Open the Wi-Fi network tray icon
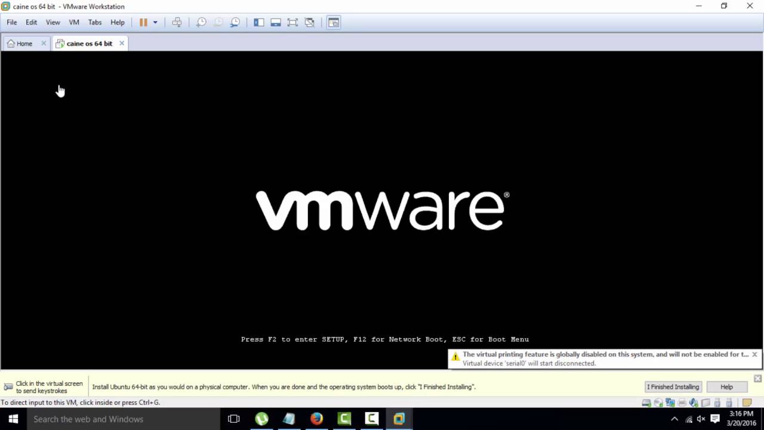 (x=689, y=419)
